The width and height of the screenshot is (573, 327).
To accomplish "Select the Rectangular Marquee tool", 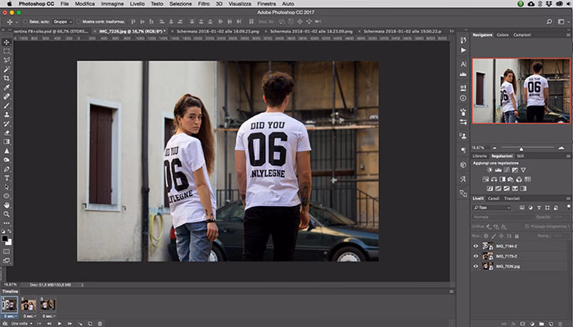I will pos(7,52).
